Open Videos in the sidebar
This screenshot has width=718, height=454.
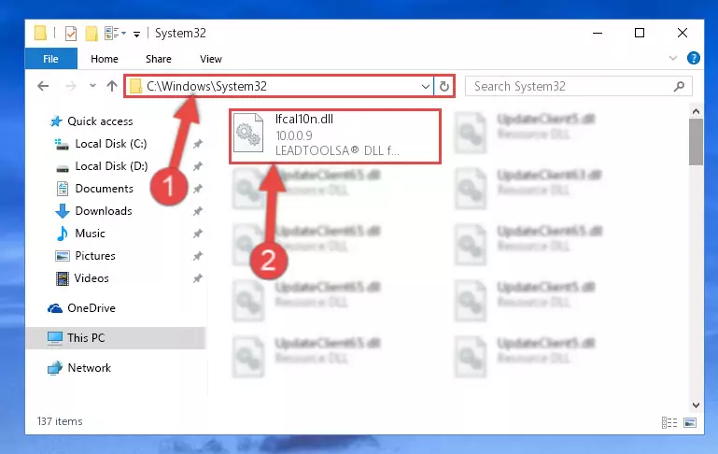(92, 278)
